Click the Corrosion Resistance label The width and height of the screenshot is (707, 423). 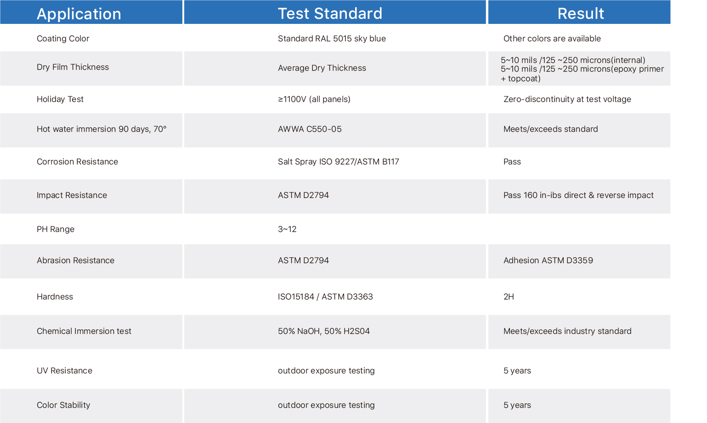pos(77,162)
